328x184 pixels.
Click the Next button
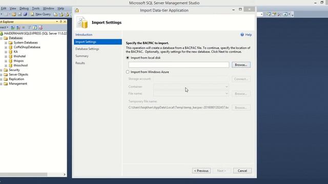[221, 171]
